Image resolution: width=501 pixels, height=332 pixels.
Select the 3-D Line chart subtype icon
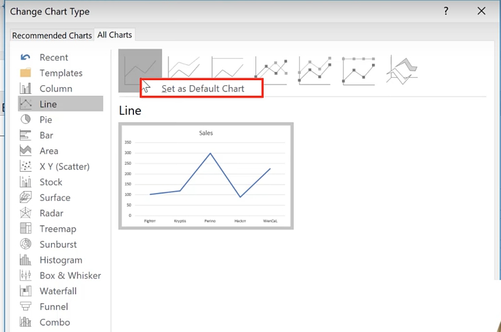(402, 70)
